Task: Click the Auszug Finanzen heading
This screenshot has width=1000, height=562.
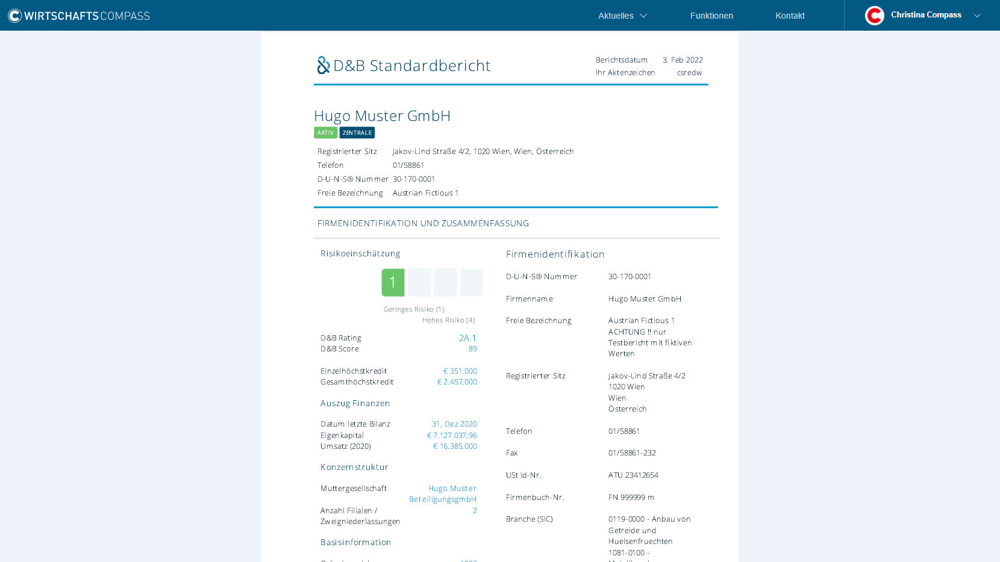Action: tap(355, 404)
